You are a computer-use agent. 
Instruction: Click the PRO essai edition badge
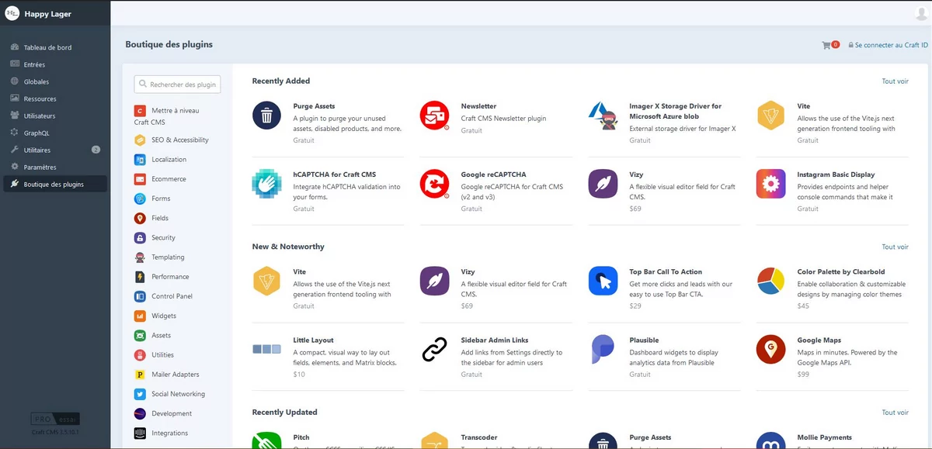pos(55,419)
